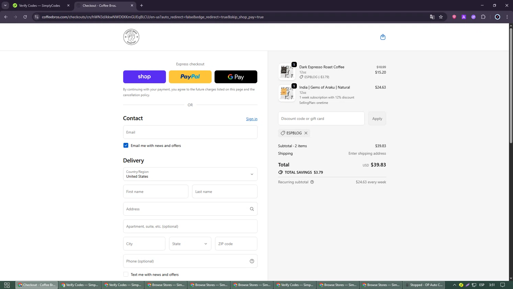The image size is (513, 289).
Task: Focus the Phone (optional) field
Action: [x=190, y=261]
